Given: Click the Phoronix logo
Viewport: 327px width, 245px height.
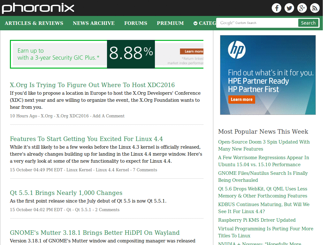Looking at the screenshot, I should coord(38,8).
